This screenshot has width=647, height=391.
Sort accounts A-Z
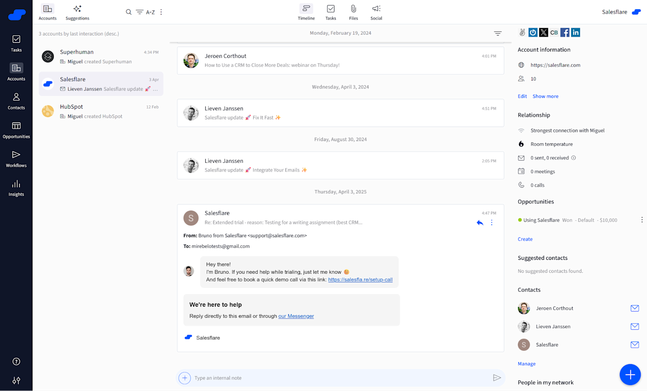[x=150, y=12]
